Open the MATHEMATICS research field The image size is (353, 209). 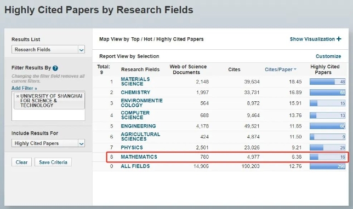139,157
